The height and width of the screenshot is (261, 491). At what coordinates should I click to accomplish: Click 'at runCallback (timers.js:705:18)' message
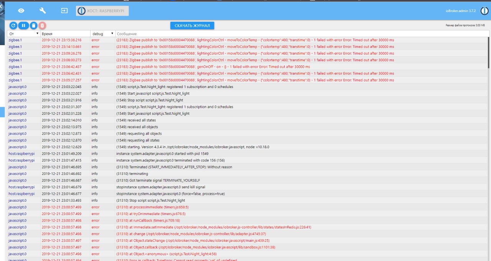click(x=148, y=220)
